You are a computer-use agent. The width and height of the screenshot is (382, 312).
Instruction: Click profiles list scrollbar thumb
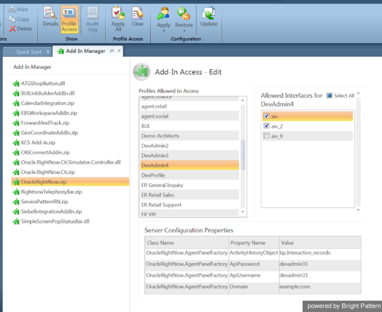242,155
